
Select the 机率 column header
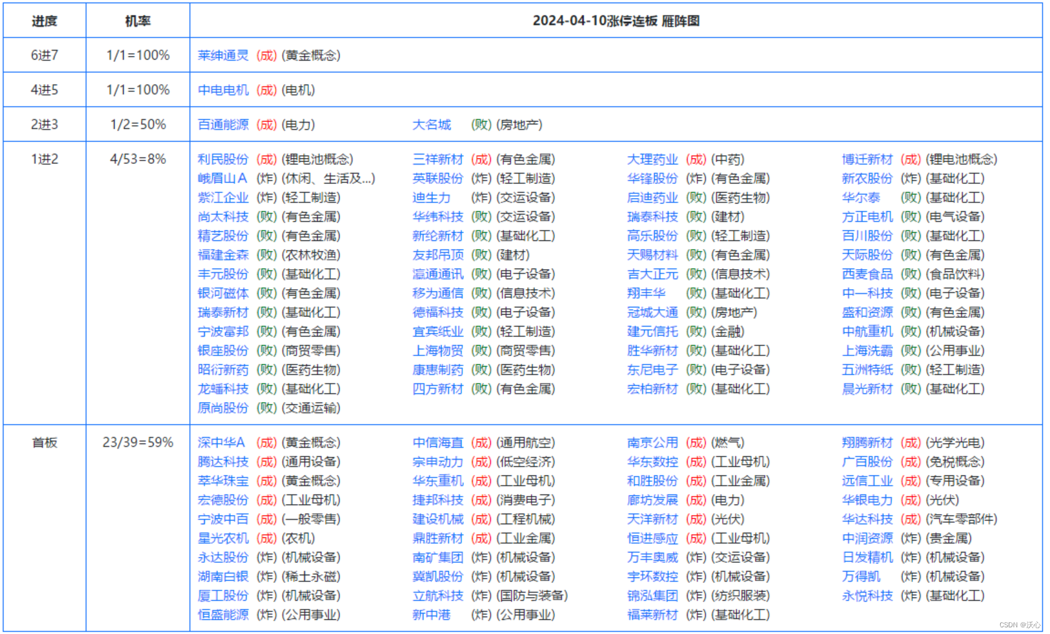(138, 21)
